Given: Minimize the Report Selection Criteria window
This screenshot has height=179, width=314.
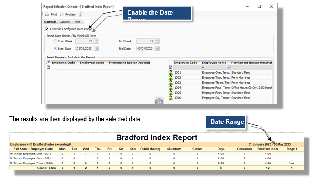Looking at the screenshot, I should click(x=247, y=6).
